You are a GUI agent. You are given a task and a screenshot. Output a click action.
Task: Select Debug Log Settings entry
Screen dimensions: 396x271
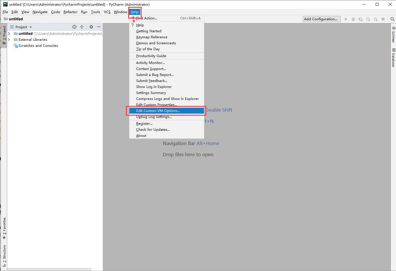167,117
